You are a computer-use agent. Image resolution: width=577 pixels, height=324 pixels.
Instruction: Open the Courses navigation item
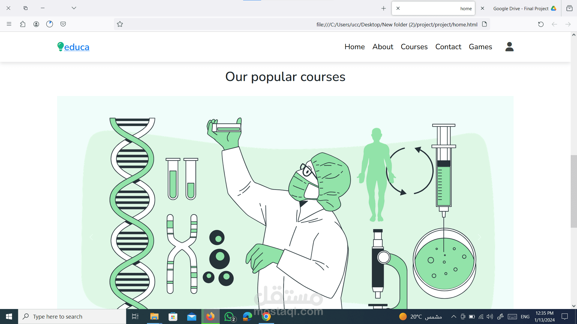pos(414,47)
